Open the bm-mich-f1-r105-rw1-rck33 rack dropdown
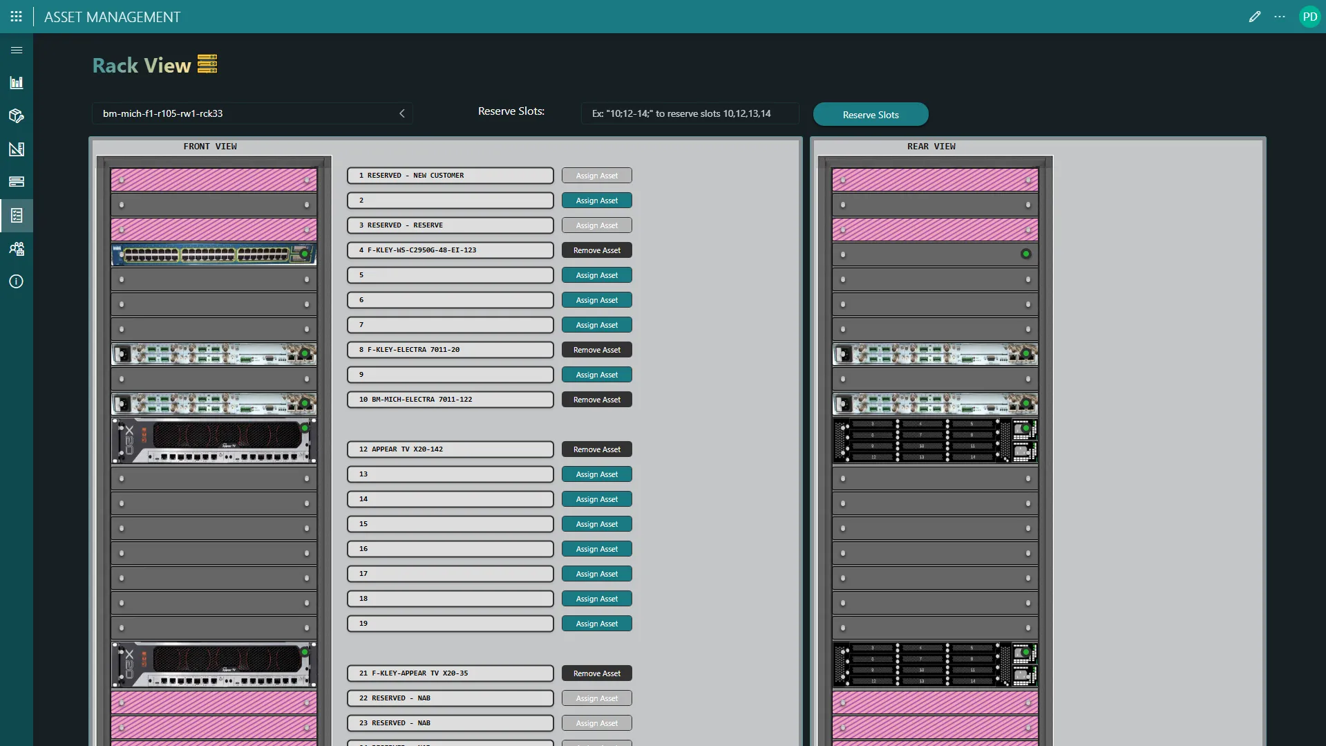The width and height of the screenshot is (1326, 746). point(252,113)
